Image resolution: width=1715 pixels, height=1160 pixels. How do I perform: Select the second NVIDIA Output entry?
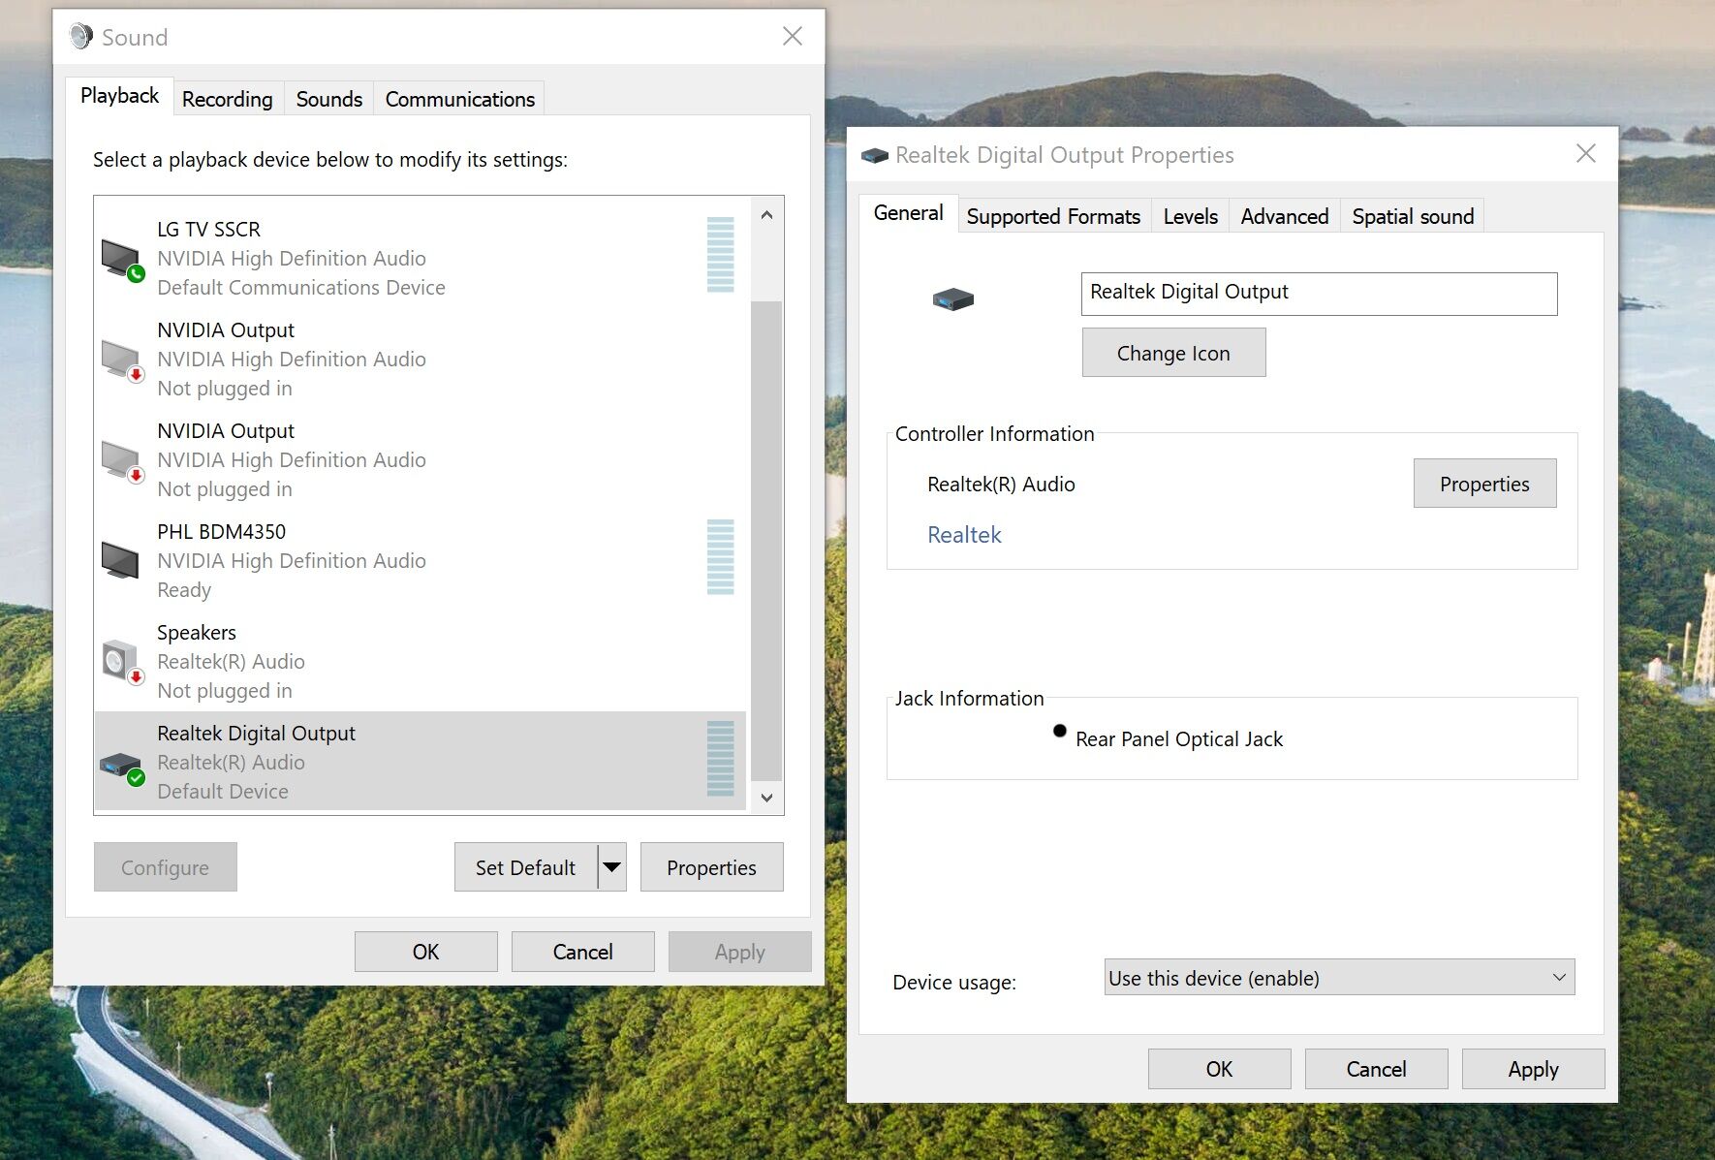tap(421, 460)
